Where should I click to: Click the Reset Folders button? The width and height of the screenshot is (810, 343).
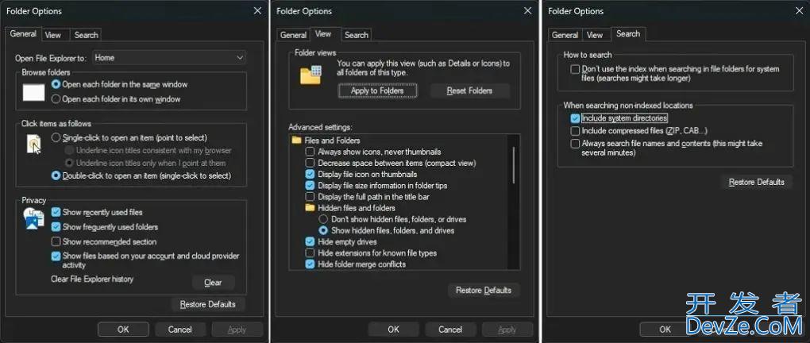tap(469, 91)
